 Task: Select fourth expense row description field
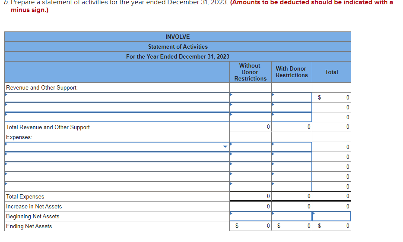[x=117, y=177]
